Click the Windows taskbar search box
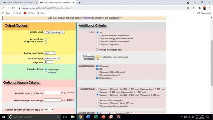The width and height of the screenshot is (213, 120). click(34, 117)
